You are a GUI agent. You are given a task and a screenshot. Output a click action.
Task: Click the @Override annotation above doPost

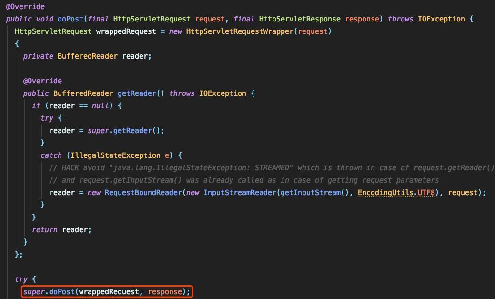coord(25,6)
